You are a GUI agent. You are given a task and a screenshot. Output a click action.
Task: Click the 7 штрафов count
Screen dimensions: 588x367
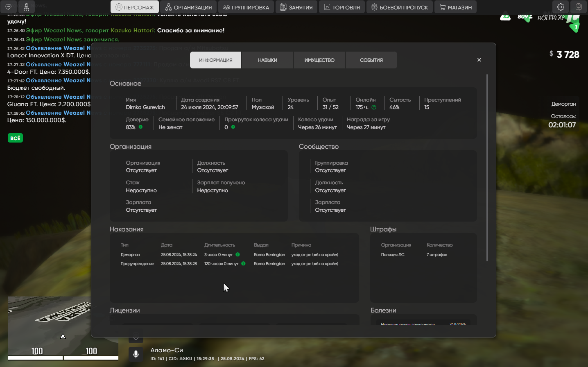pyautogui.click(x=437, y=255)
